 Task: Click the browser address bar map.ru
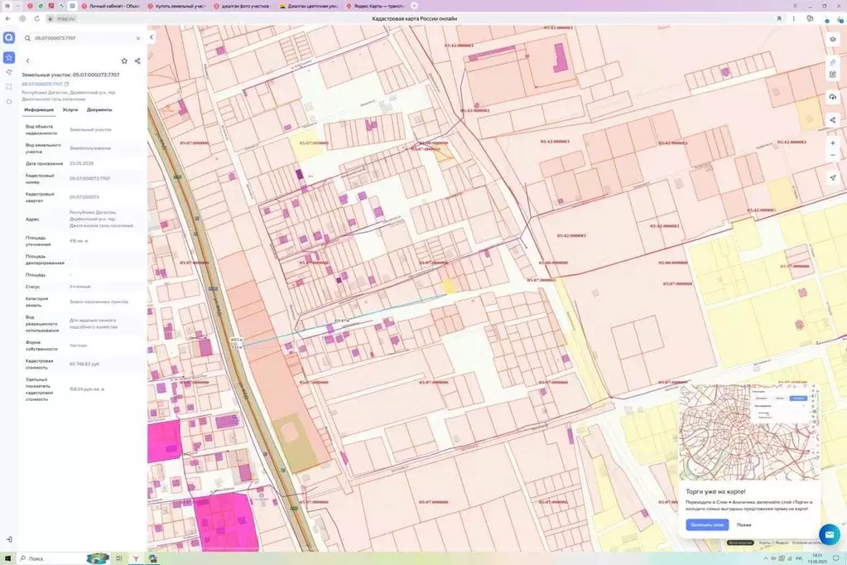66,18
